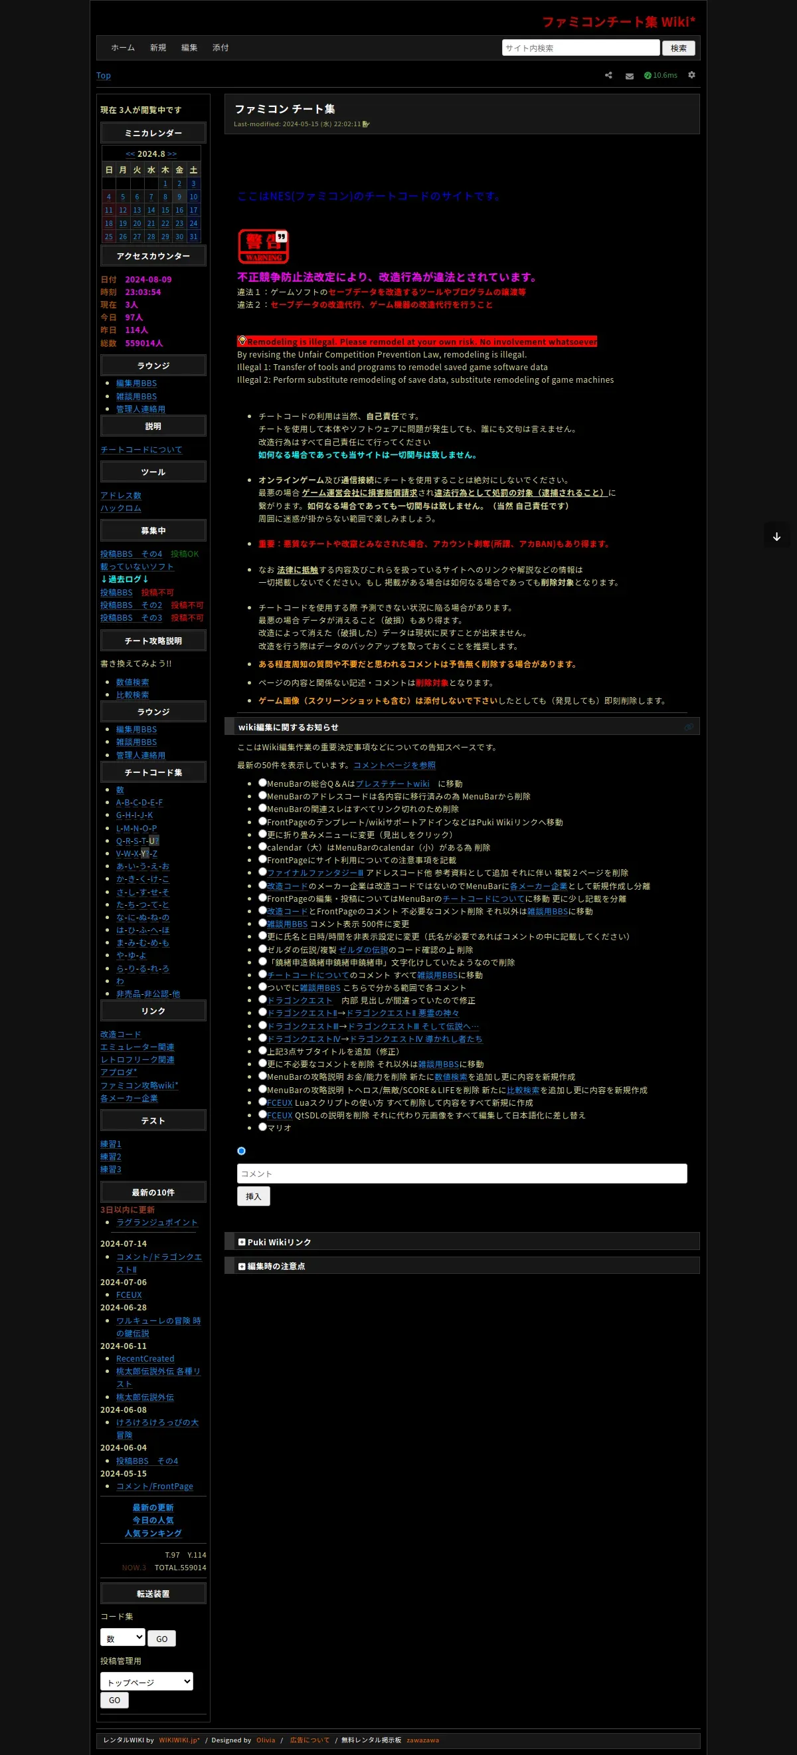This screenshot has height=1755, width=797.
Task: Click into the サイト内検索 search field
Action: [580, 48]
